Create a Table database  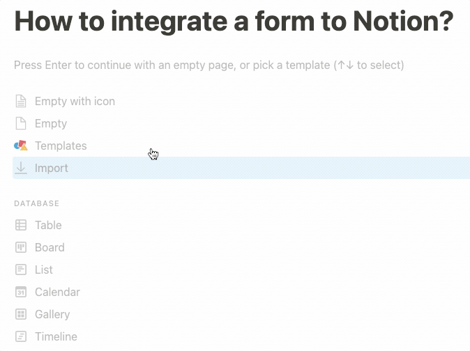(48, 225)
